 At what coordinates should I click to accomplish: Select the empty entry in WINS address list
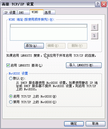pos(49,26)
